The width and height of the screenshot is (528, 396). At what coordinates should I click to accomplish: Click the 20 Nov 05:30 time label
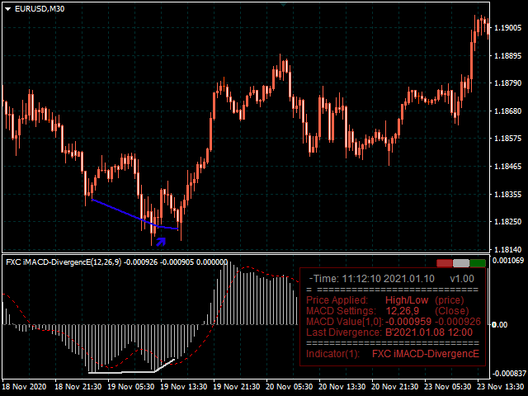[x=289, y=387]
